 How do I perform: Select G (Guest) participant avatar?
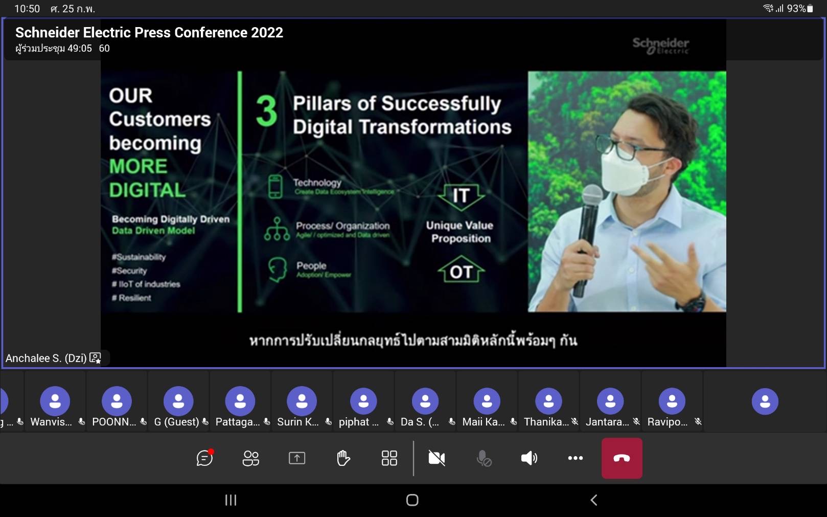(x=178, y=401)
